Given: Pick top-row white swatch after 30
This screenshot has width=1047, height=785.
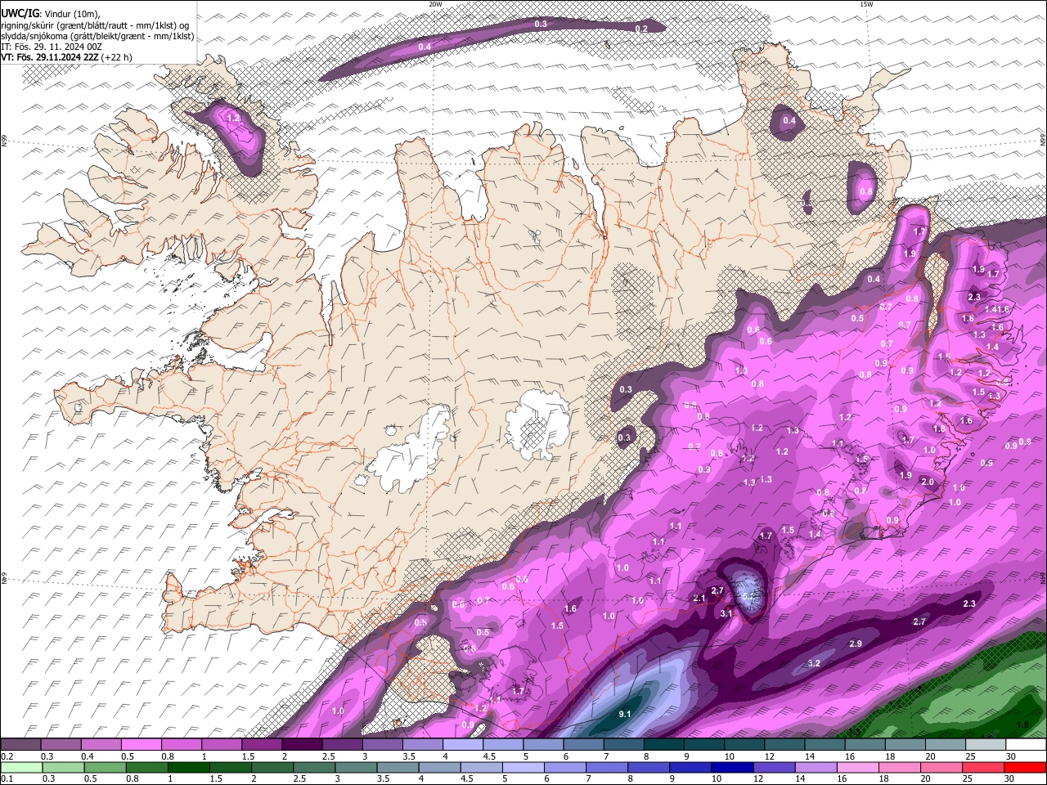Looking at the screenshot, I should click(1026, 745).
